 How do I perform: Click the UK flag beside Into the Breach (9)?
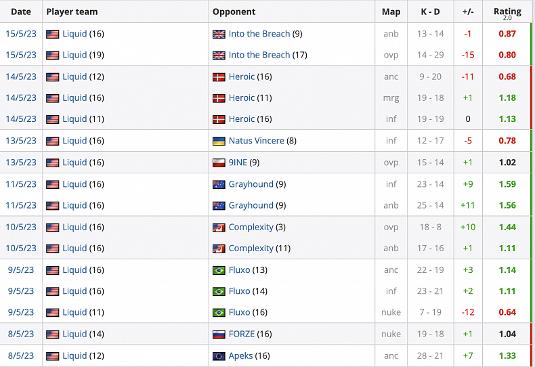click(x=219, y=34)
